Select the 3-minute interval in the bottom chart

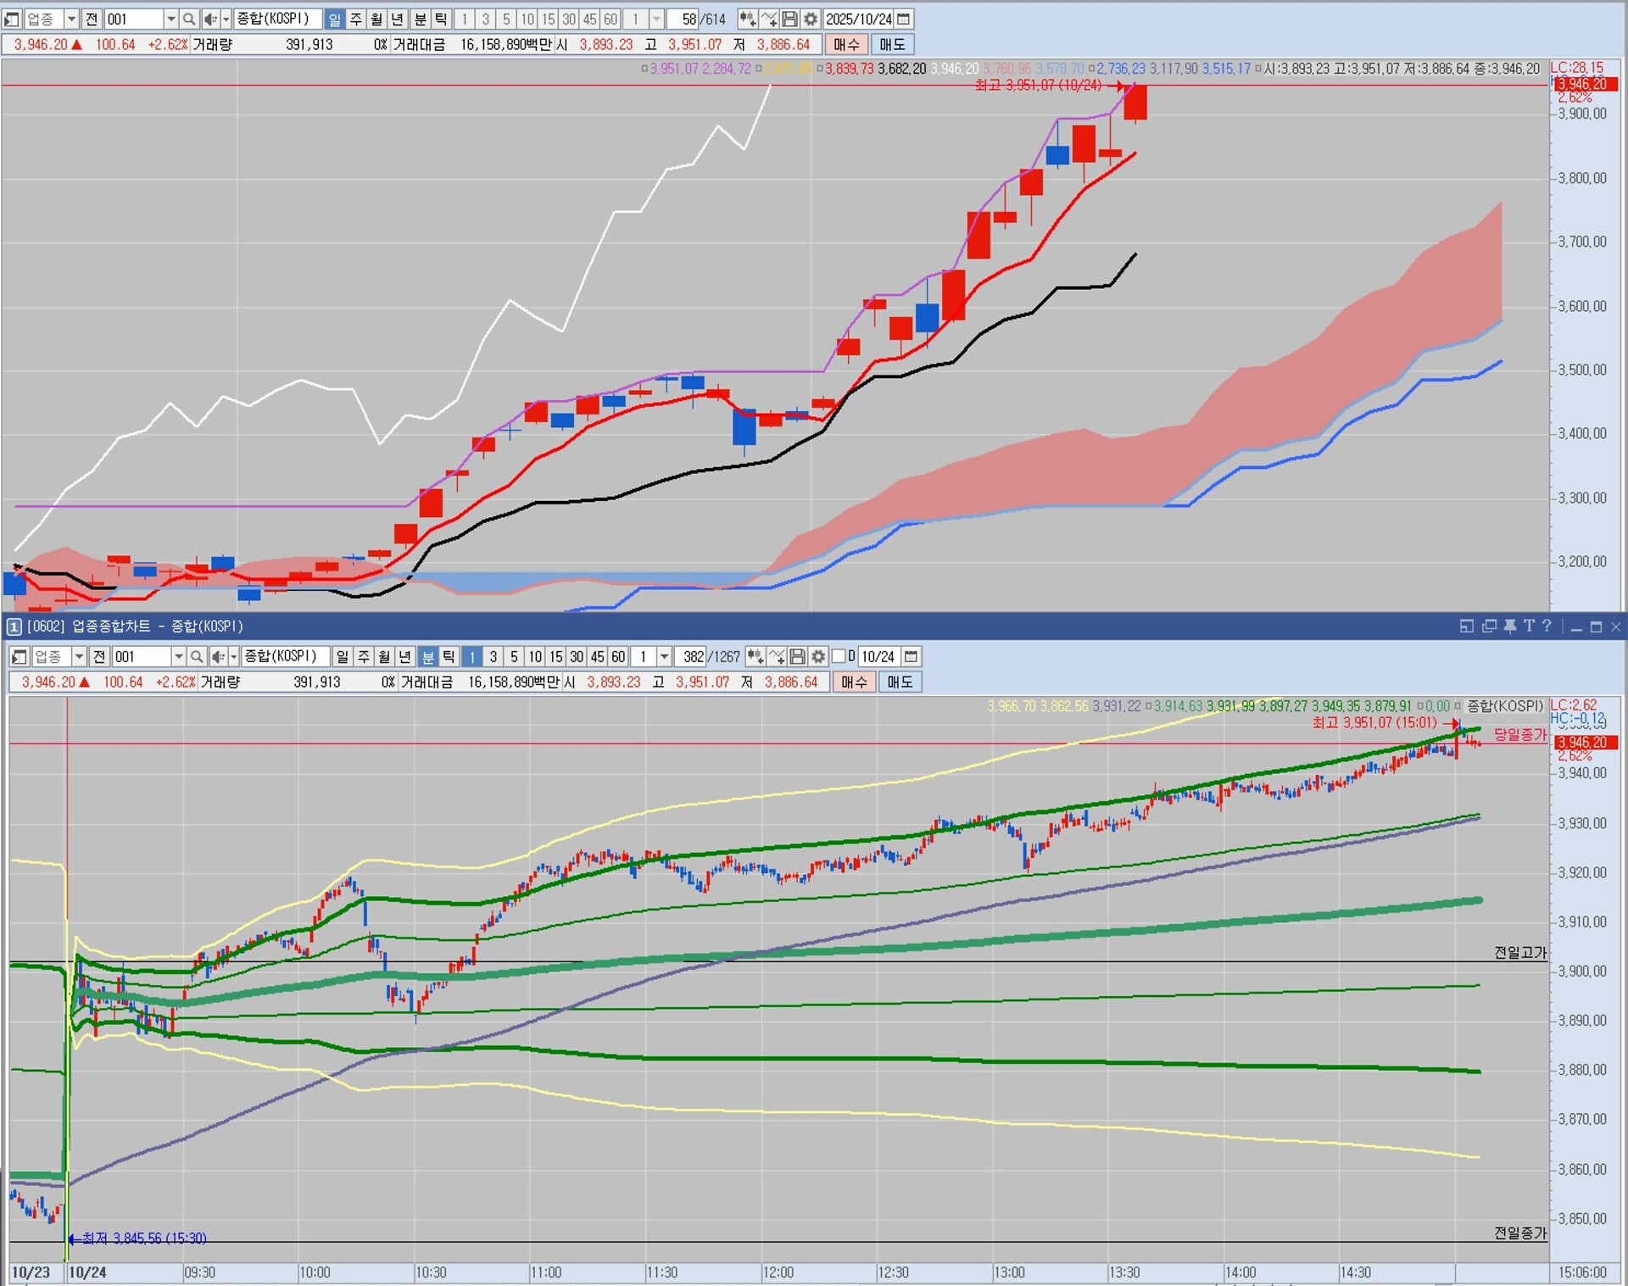(x=493, y=657)
